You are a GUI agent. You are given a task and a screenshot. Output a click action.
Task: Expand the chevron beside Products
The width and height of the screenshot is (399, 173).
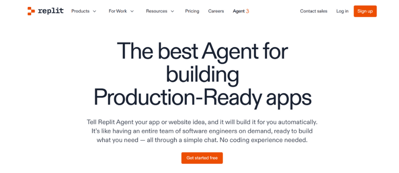click(x=94, y=11)
